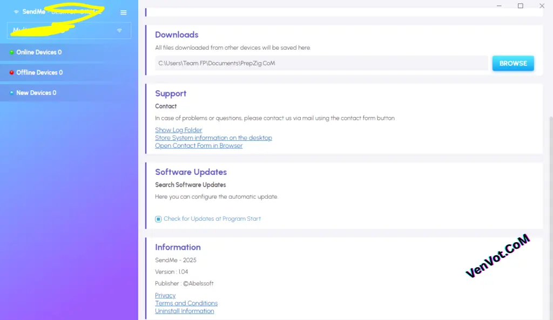
Task: Open Terms and Conditions link
Action: tap(186, 303)
